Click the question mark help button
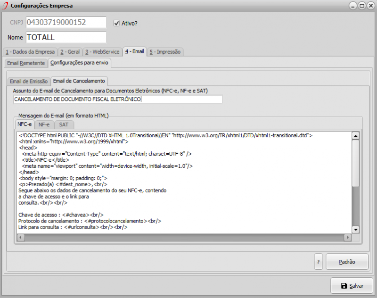This screenshot has height=298, width=377. click(319, 261)
